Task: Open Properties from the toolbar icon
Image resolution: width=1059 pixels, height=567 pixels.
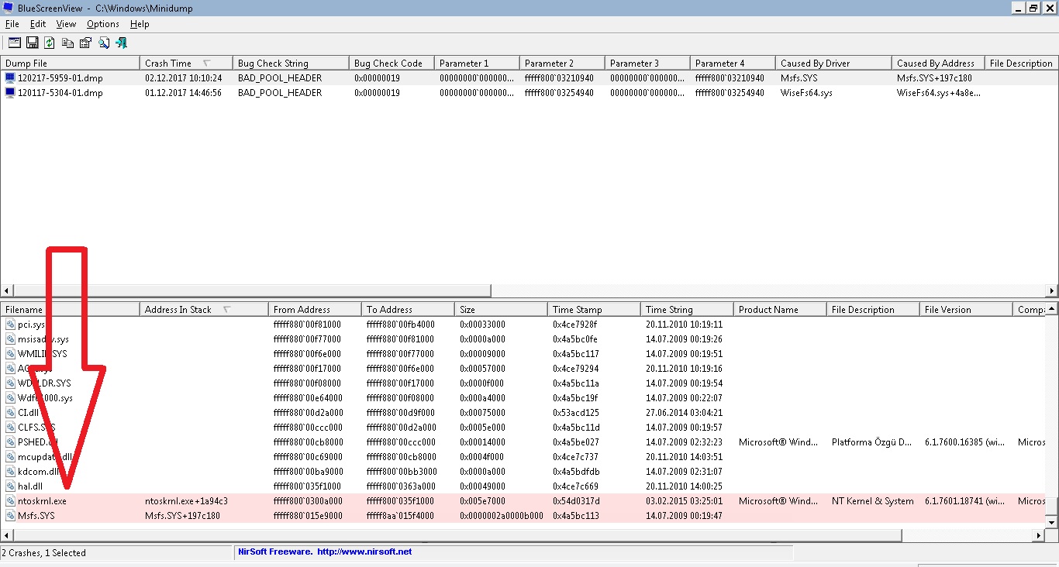Action: click(85, 43)
